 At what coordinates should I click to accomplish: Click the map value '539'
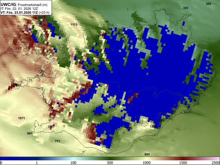[x=99, y=115]
